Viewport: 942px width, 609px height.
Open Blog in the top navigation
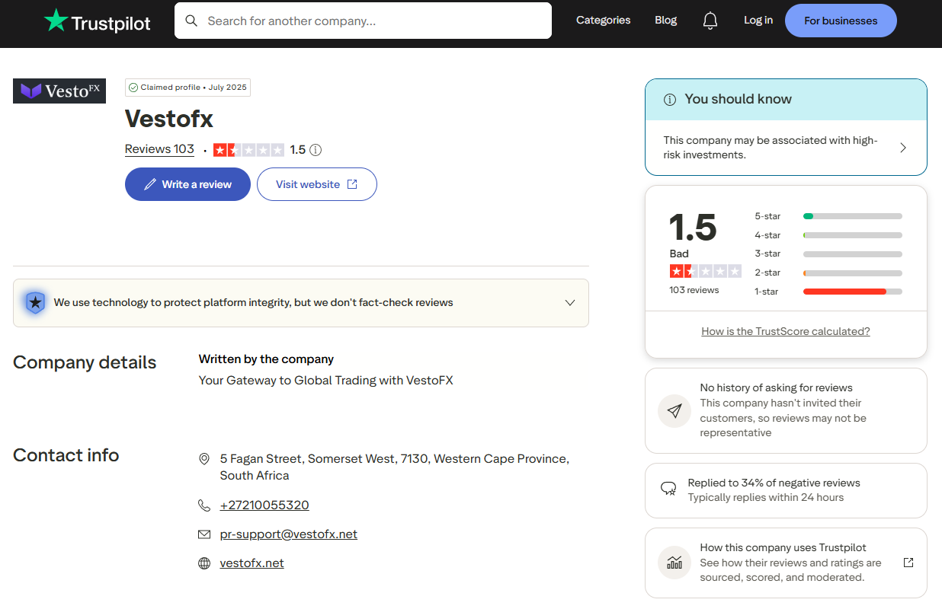[665, 21]
